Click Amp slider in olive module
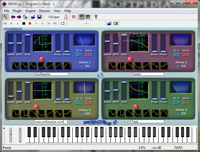This screenshot has width=200, height=152. click(28, 91)
